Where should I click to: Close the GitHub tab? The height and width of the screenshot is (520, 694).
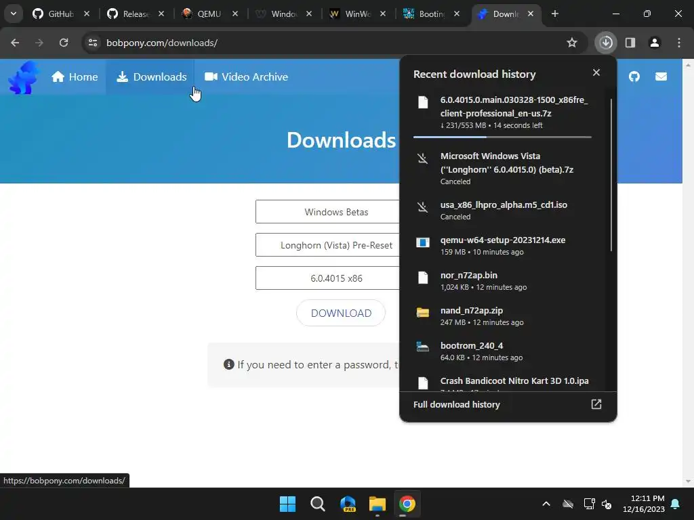click(87, 14)
